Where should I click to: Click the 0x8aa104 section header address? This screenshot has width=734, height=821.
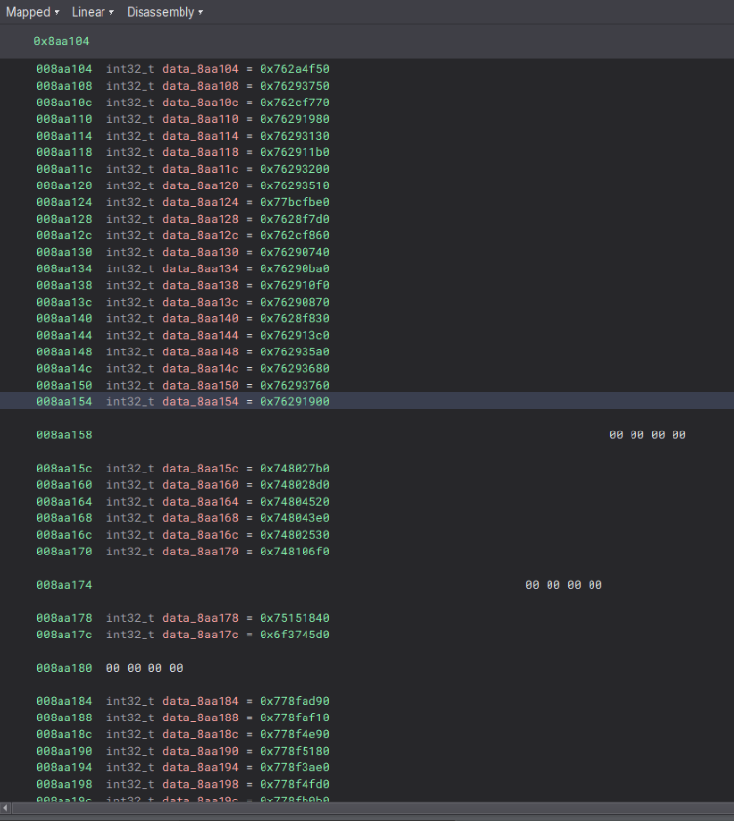coord(62,42)
